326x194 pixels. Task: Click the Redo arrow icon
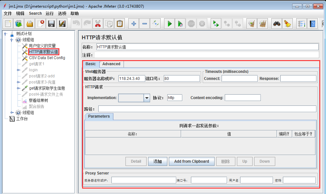click(87, 24)
